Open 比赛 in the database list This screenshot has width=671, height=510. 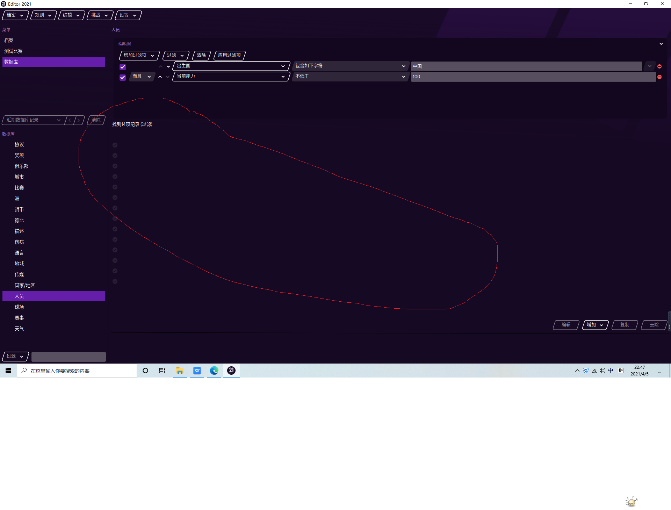point(54,188)
